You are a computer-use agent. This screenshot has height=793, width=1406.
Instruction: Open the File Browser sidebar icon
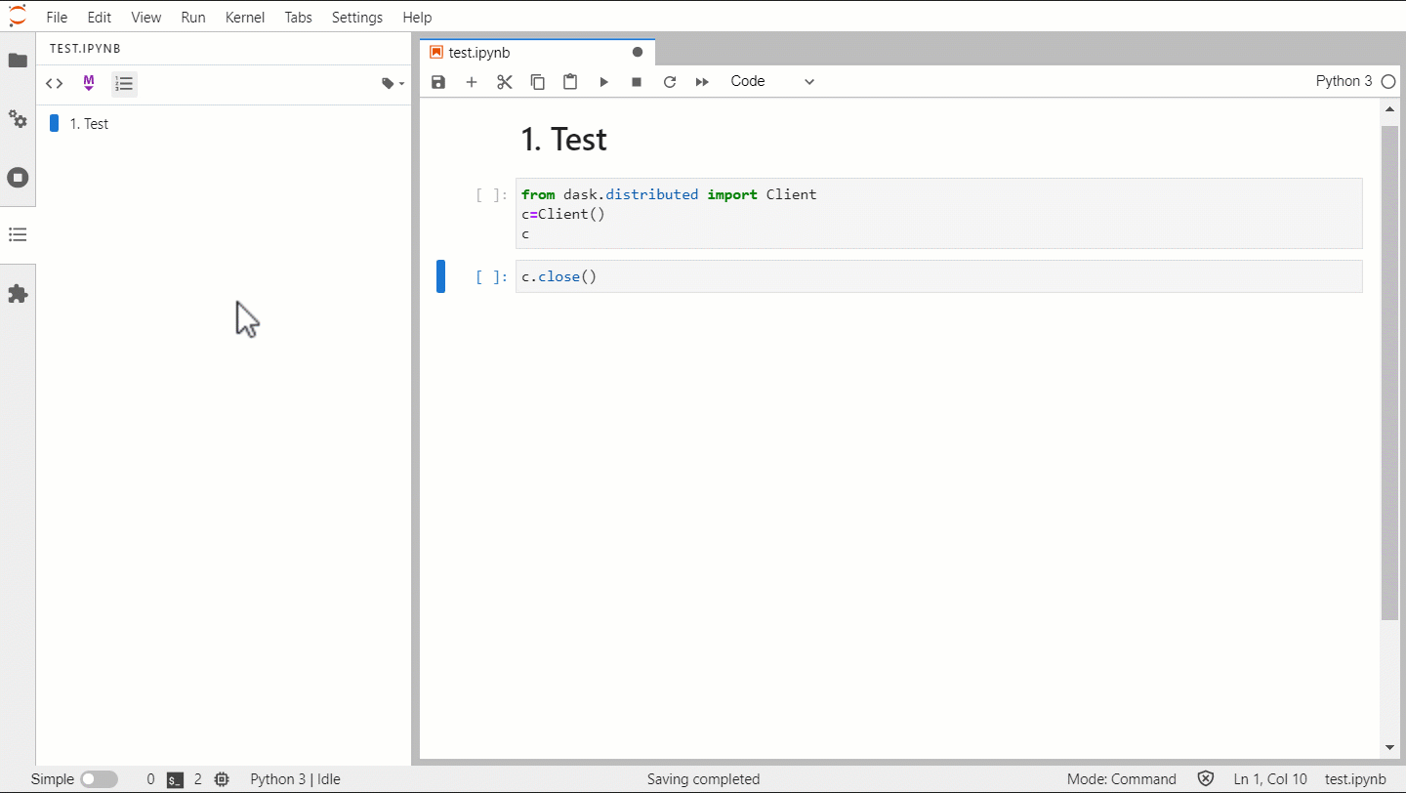pyautogui.click(x=18, y=61)
